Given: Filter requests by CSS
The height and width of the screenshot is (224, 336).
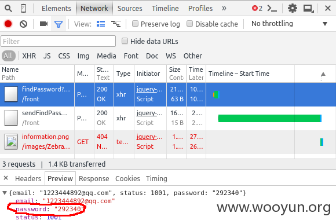Looking at the screenshot, I should [64, 56].
